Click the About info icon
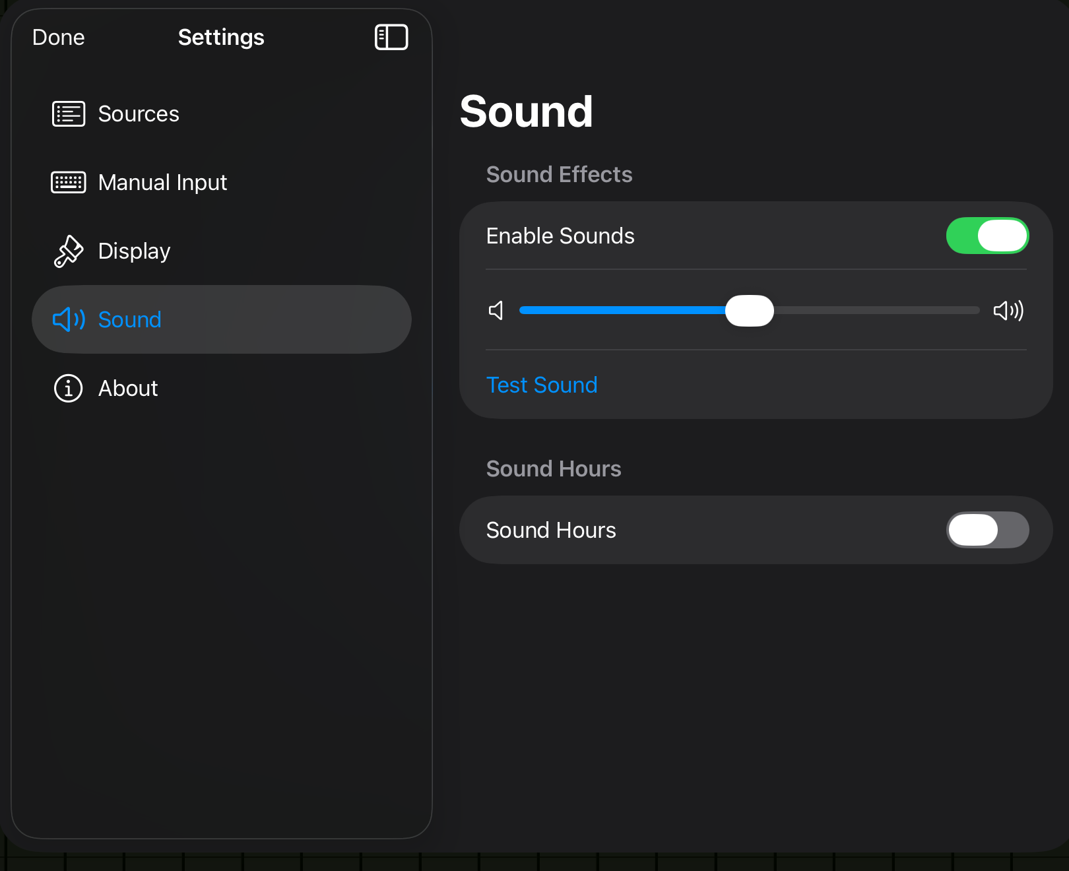This screenshot has height=871, width=1069. point(68,388)
